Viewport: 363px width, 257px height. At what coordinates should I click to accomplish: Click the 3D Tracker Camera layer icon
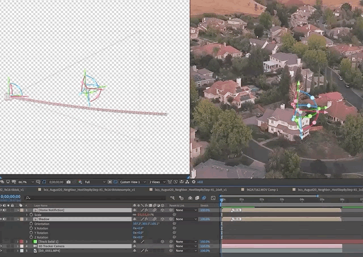point(35,246)
